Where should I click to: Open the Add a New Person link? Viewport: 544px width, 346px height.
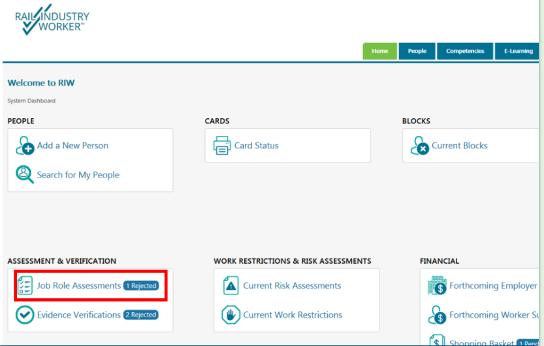tap(72, 146)
